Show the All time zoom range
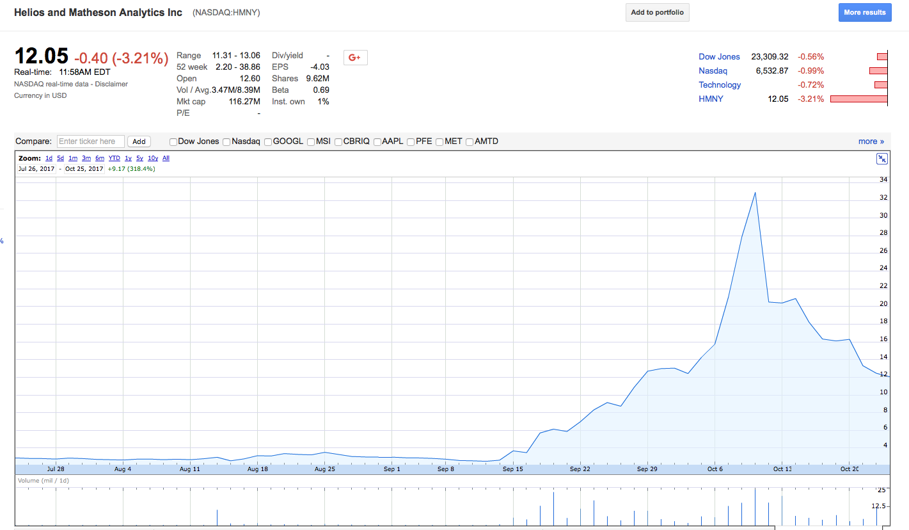This screenshot has height=530, width=909. coord(166,158)
